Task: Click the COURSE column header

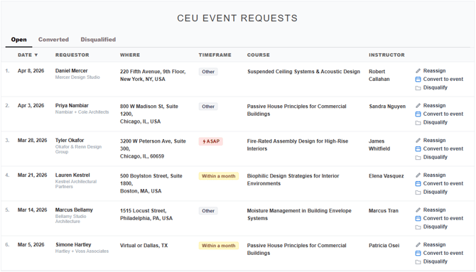Action: 259,55
